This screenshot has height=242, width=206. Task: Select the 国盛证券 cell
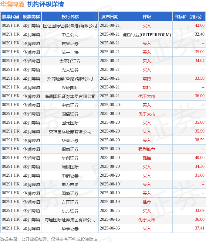pos(70,193)
